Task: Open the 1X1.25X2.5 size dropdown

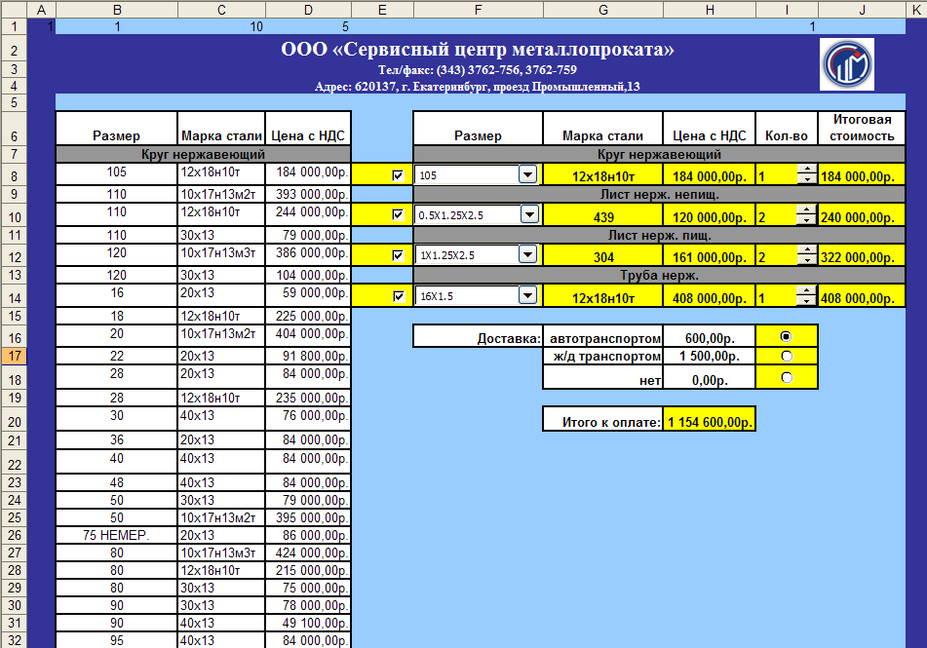Action: point(528,254)
